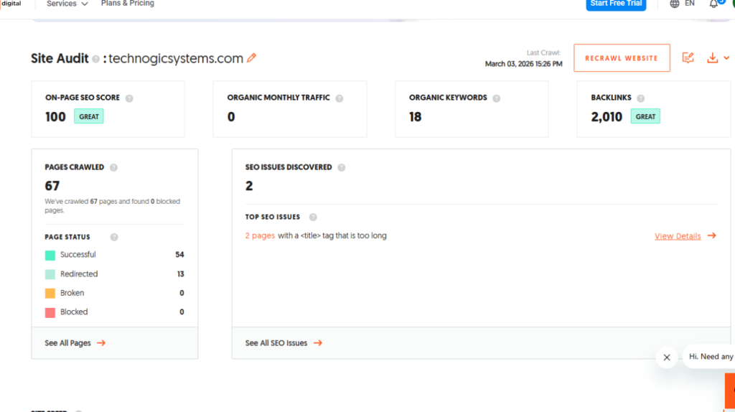Viewport: 735px width, 412px height.
Task: Open the Services dropdown menu
Action: [67, 4]
